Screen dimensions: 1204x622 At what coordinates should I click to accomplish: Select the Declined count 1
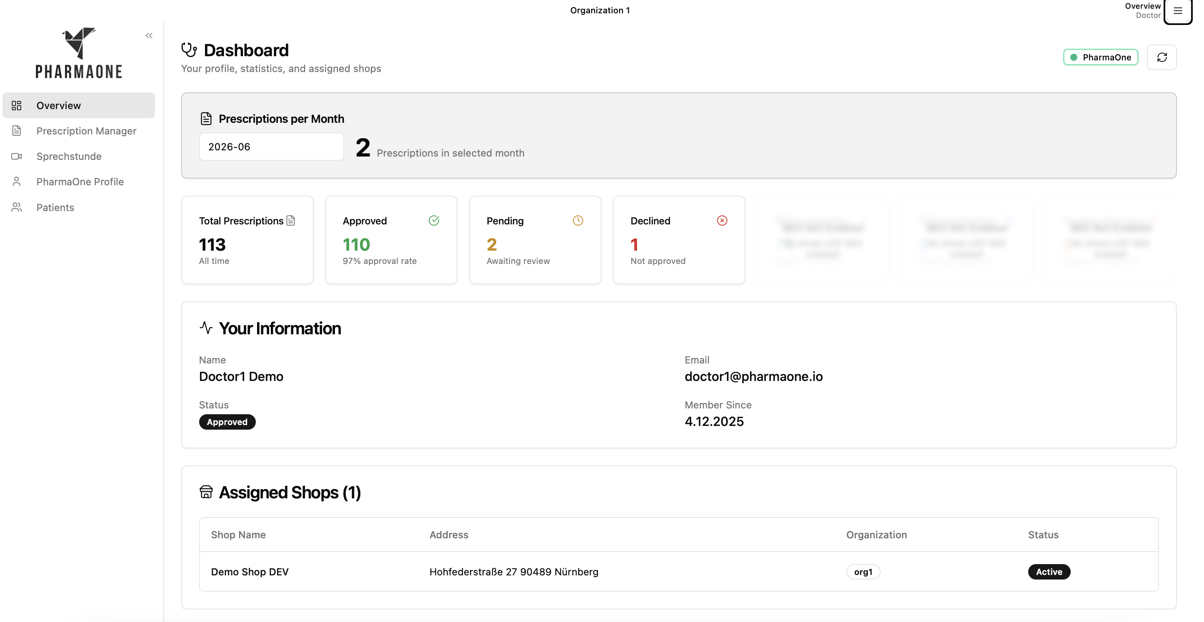tap(634, 244)
